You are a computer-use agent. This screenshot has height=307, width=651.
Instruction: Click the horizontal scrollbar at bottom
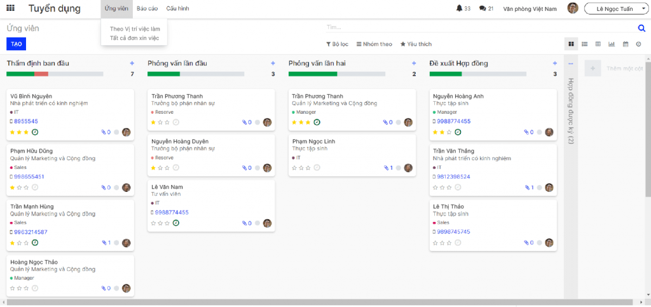320,303
